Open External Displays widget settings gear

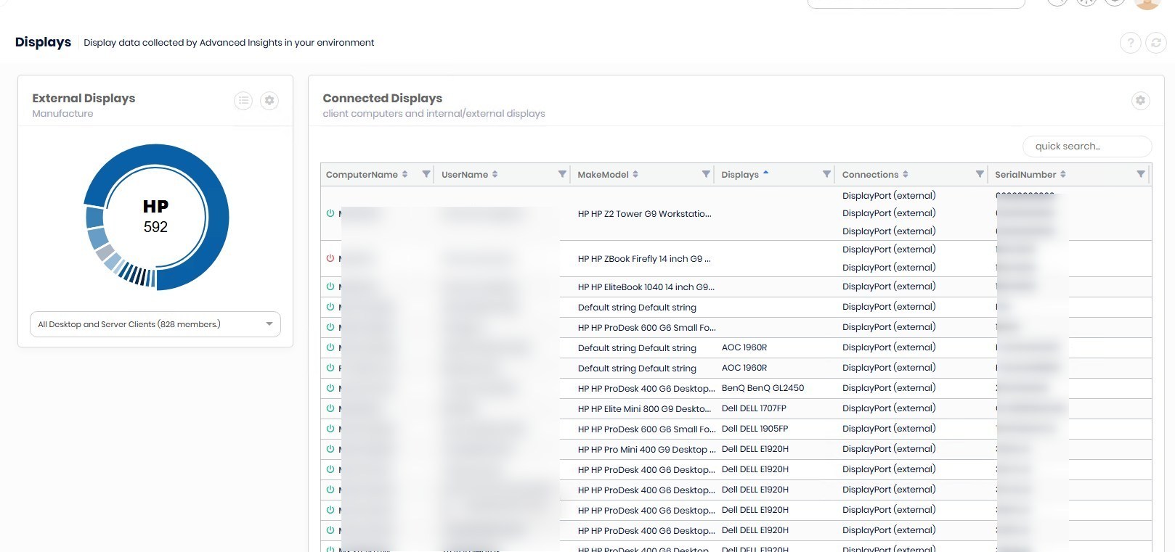[x=269, y=101]
